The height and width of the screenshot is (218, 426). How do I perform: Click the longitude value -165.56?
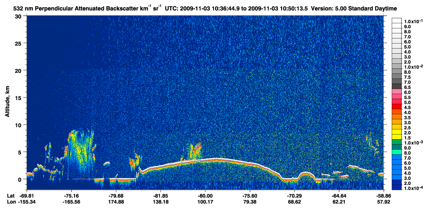71,202
